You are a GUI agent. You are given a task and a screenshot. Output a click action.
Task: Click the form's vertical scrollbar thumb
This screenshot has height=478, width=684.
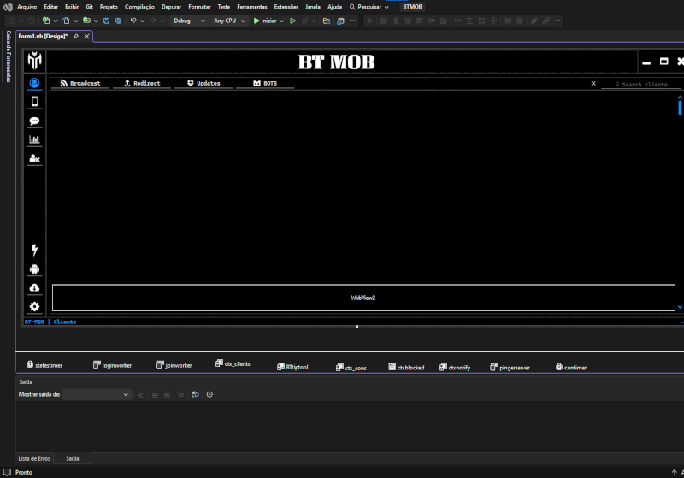click(x=680, y=107)
